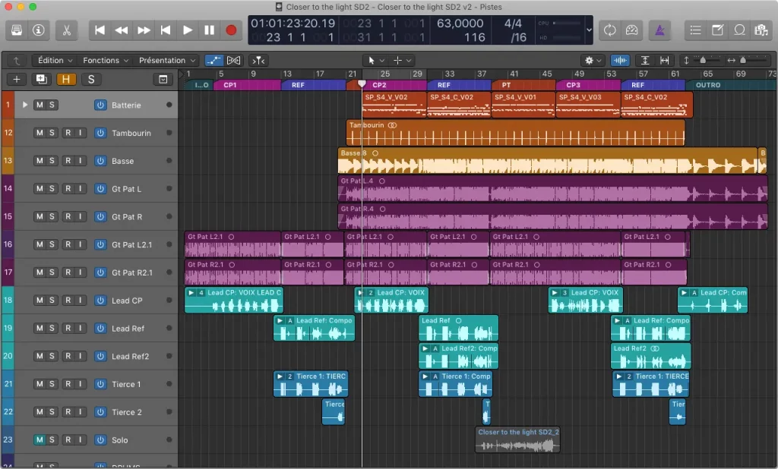The width and height of the screenshot is (778, 469).
Task: Expand the Batterie track disclosure triangle
Action: pyautogui.click(x=24, y=105)
